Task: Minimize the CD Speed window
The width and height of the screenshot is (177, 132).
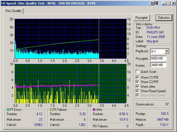Action: [164, 3]
